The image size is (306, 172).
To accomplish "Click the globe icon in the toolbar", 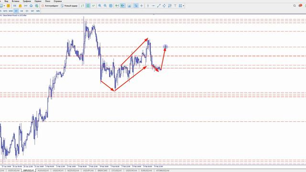I will [x=36, y=6].
